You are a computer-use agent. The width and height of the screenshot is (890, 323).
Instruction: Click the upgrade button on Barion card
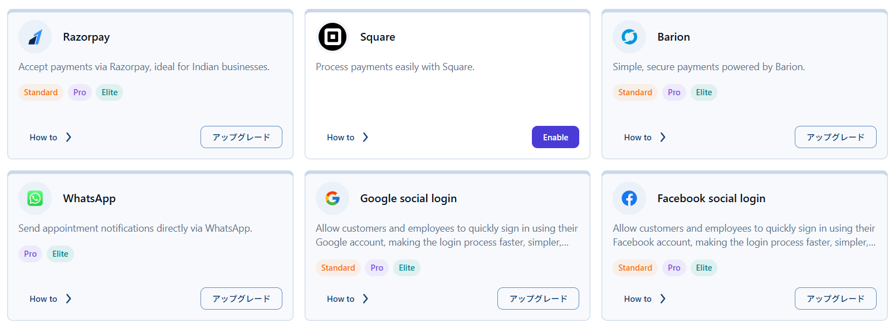click(835, 138)
